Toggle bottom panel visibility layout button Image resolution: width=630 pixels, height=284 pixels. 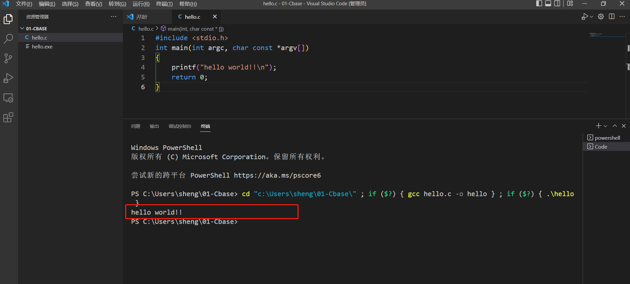point(548,3)
